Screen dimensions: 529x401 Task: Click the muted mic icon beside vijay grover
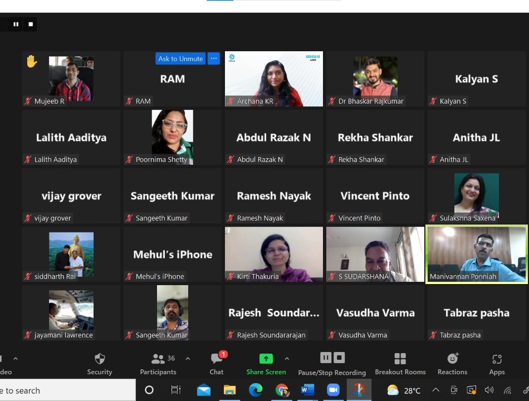point(28,218)
